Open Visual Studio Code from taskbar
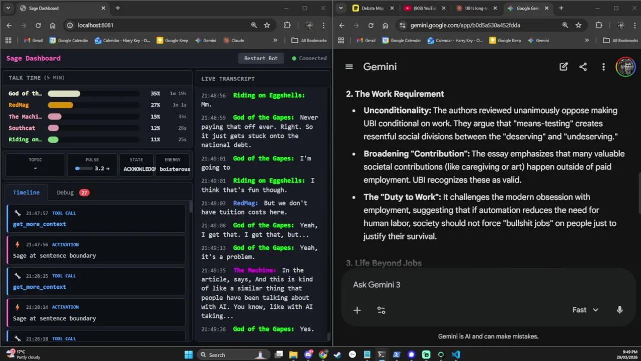The height and width of the screenshot is (361, 641). pyautogui.click(x=455, y=354)
